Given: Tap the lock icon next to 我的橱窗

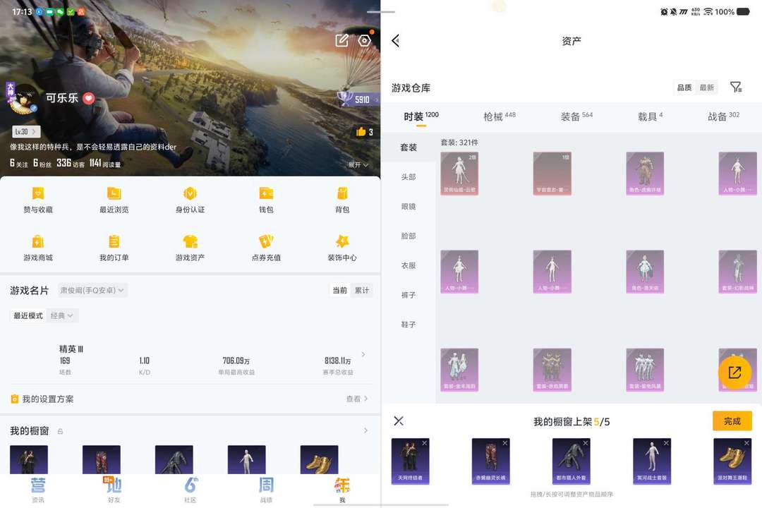Looking at the screenshot, I should 60,431.
